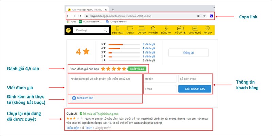
Task: Bookmark the page with star icon
Action: click(204, 16)
